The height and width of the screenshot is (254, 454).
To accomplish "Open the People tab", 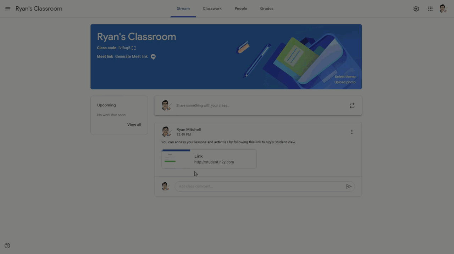I will pyautogui.click(x=241, y=9).
